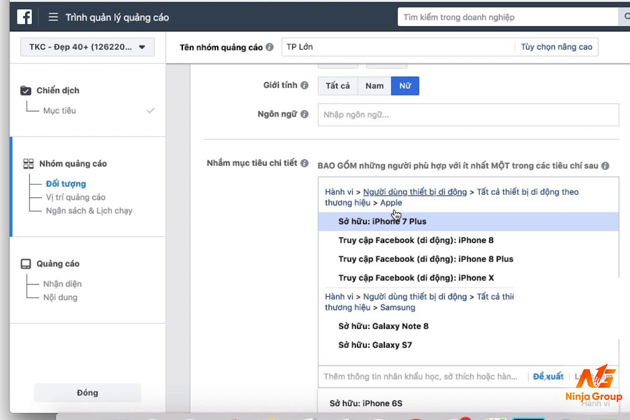Click info icon after BAO GỒM criteria text
Screen dimensions: 630x420
pos(605,165)
